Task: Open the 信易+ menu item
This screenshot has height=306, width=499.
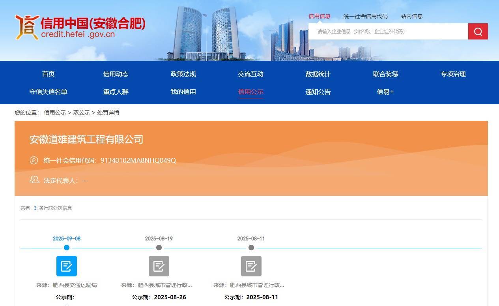Action: point(385,92)
